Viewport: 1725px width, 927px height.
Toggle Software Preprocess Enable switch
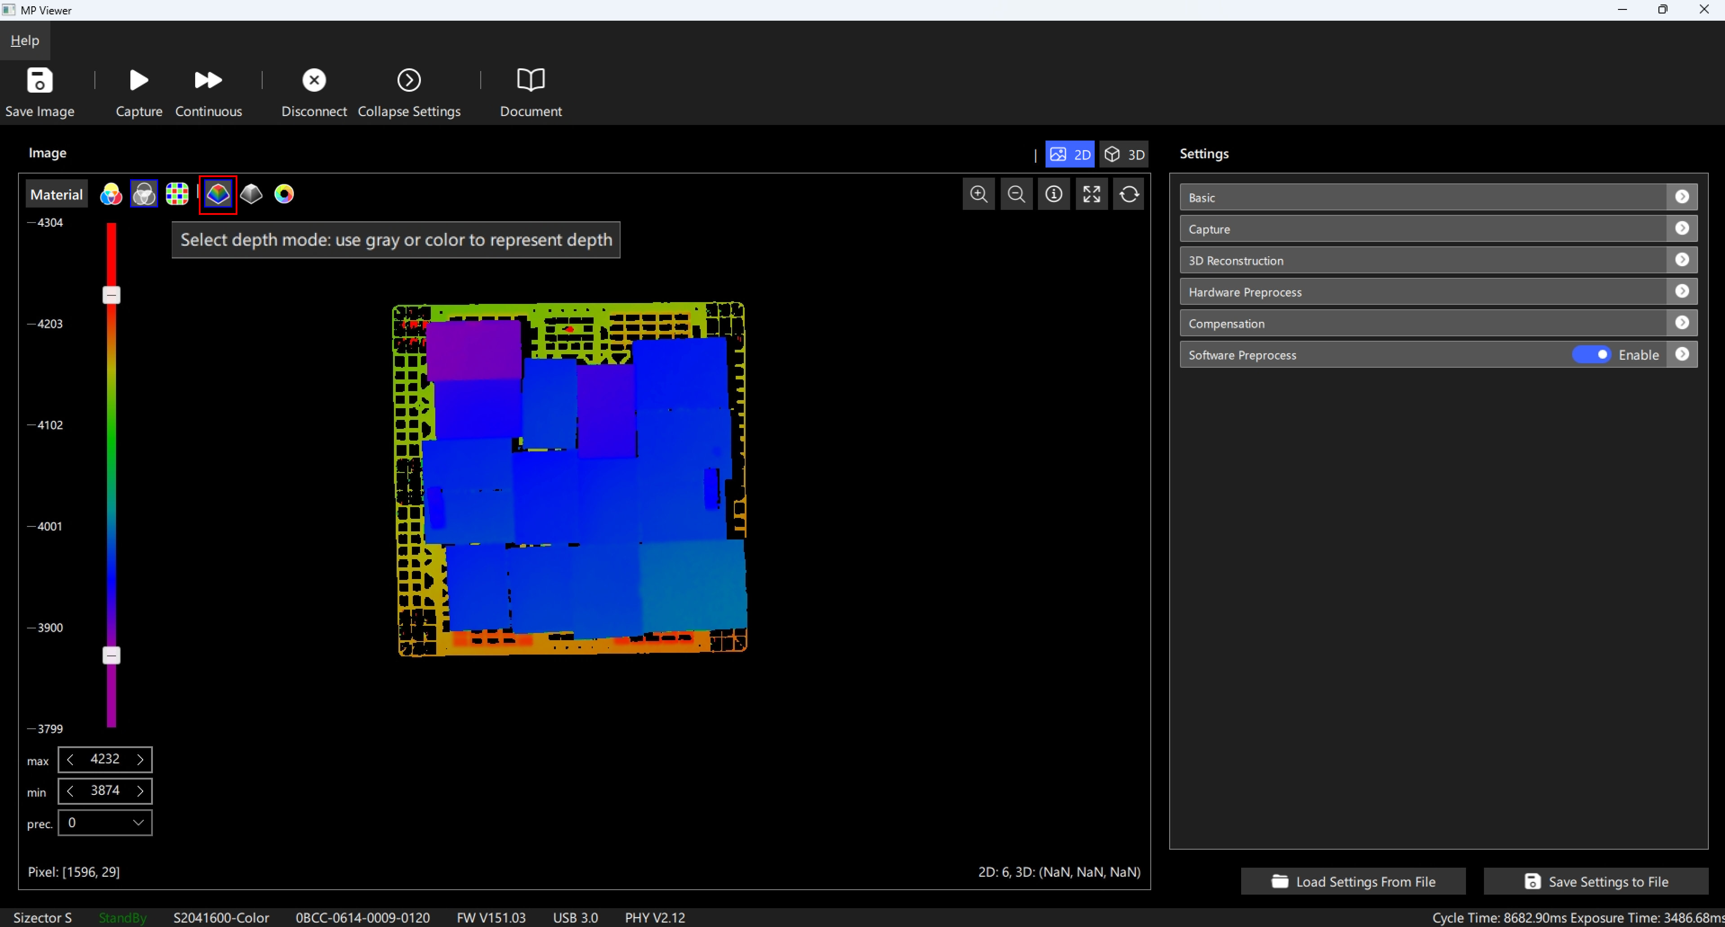1592,354
